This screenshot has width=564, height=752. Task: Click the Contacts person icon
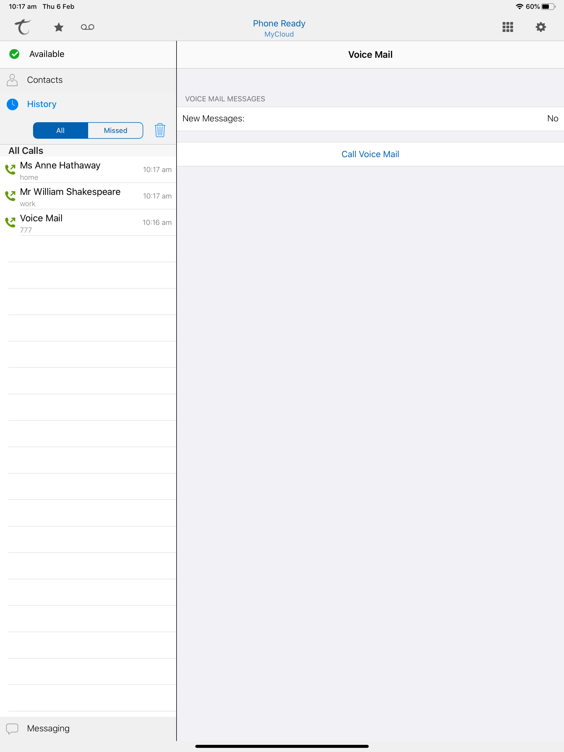12,80
